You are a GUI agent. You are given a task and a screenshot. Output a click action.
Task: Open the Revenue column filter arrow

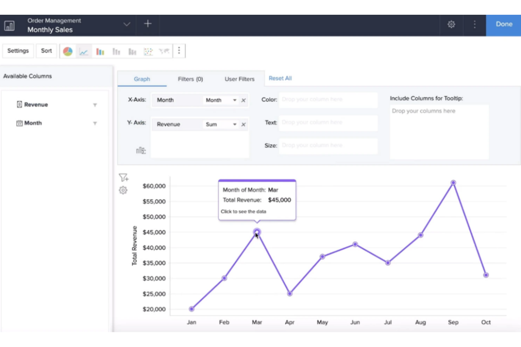[x=95, y=105]
